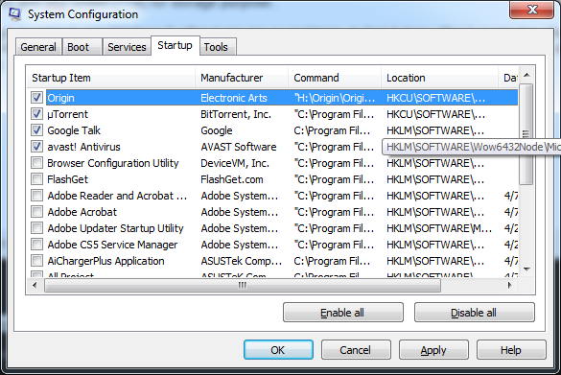Screen dimensions: 561x375
Task: Select the Adobe Acrobat row name
Action: coord(82,212)
